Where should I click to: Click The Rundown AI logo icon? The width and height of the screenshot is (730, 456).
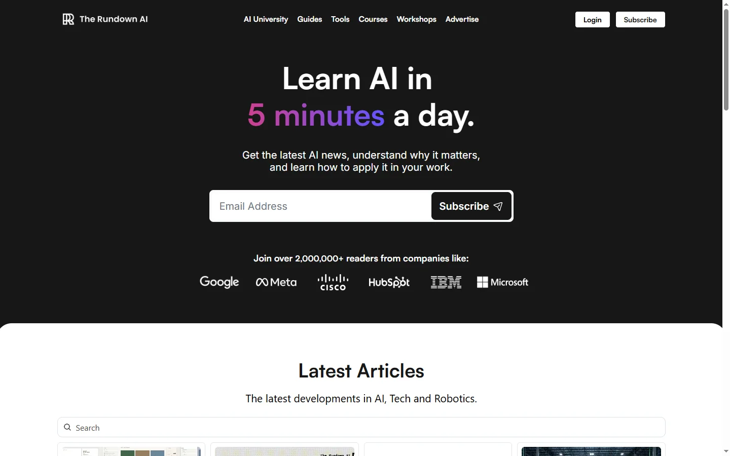68,19
